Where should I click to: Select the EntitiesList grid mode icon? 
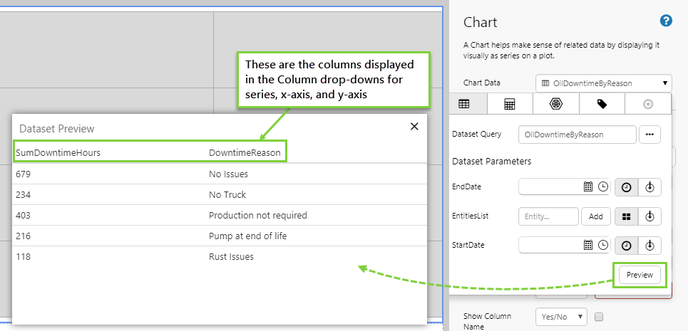click(x=626, y=216)
